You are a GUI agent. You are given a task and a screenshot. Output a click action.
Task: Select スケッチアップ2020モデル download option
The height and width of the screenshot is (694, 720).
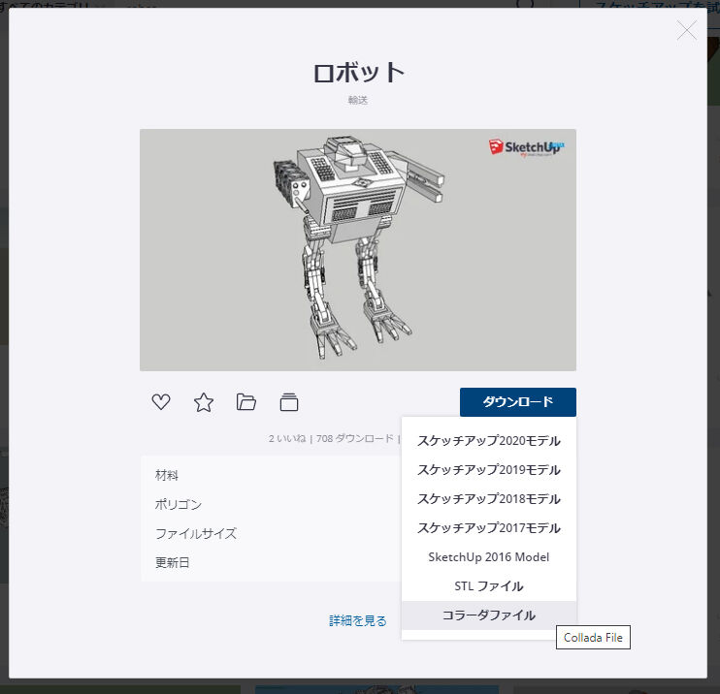pos(489,441)
